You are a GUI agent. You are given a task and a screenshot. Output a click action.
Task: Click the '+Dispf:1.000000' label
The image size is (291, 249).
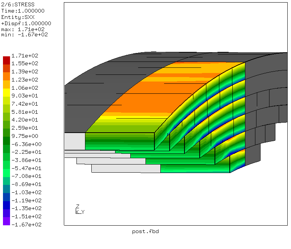pos(26,23)
